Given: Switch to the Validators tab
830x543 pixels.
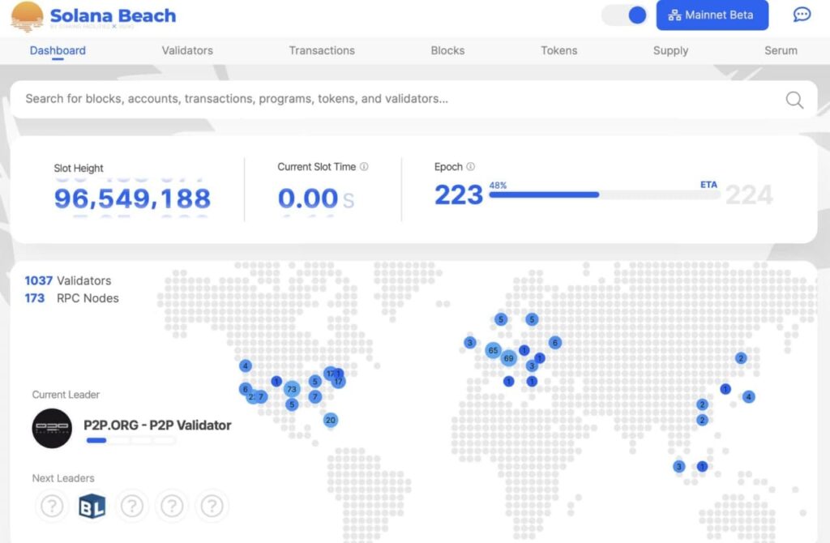Looking at the screenshot, I should tap(187, 50).
